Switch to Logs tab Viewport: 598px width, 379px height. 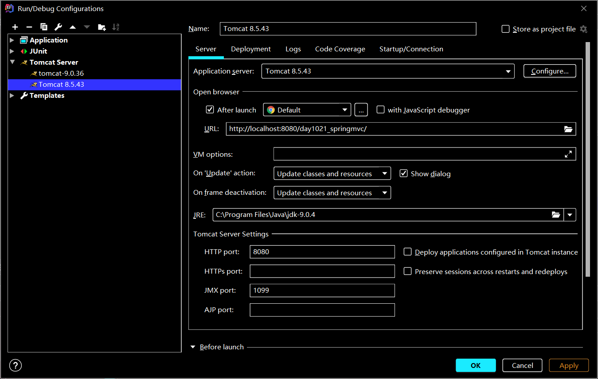pyautogui.click(x=293, y=49)
